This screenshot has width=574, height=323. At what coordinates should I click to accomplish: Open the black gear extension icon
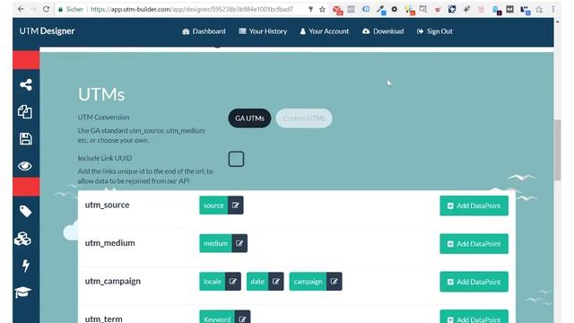coord(395,9)
